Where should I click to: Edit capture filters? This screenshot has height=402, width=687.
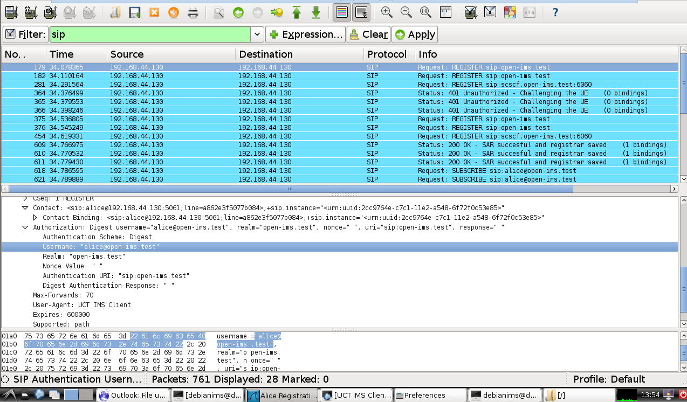tap(471, 12)
